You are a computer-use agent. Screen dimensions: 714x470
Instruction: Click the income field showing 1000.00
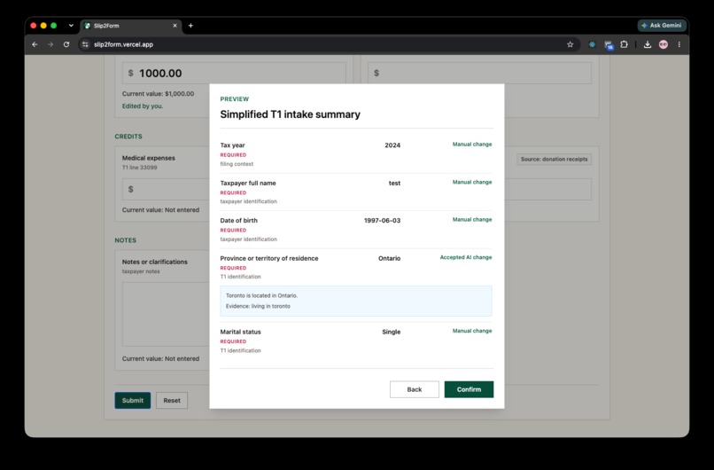234,73
